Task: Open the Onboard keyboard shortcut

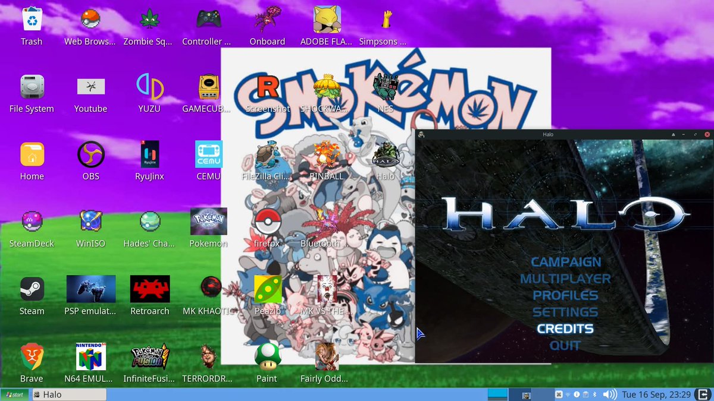Action: click(267, 20)
